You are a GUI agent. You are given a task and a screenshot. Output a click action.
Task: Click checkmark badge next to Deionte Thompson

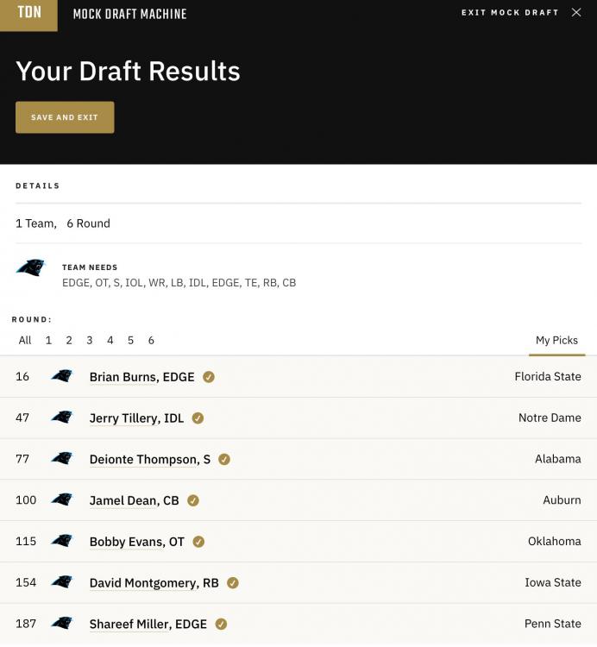click(x=224, y=459)
